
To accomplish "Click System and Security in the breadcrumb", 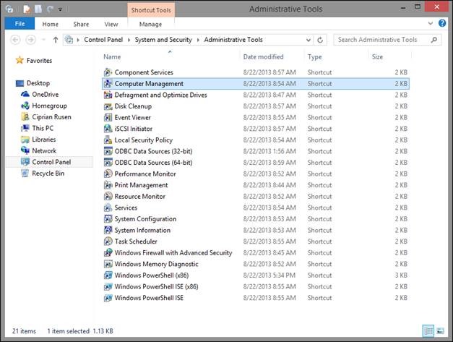I will coord(163,40).
